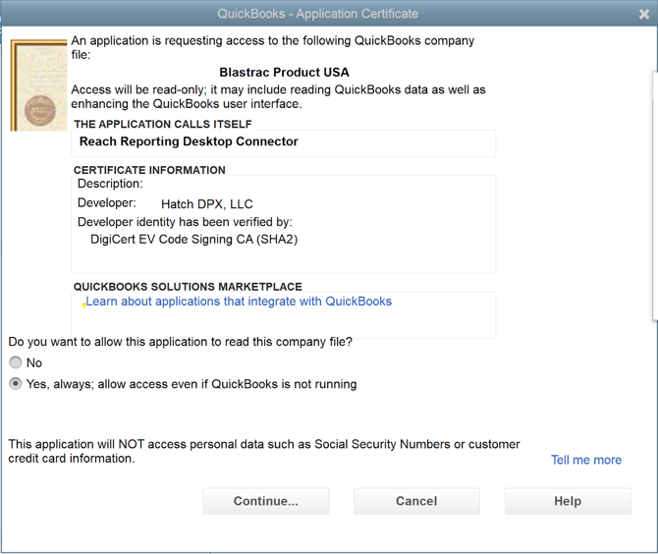This screenshot has width=658, height=554.
Task: Click the Hatch DPX, LLC developer name
Action: 206,204
